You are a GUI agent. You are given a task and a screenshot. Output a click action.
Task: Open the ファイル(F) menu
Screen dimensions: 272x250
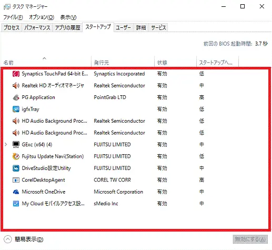[x=13, y=17]
